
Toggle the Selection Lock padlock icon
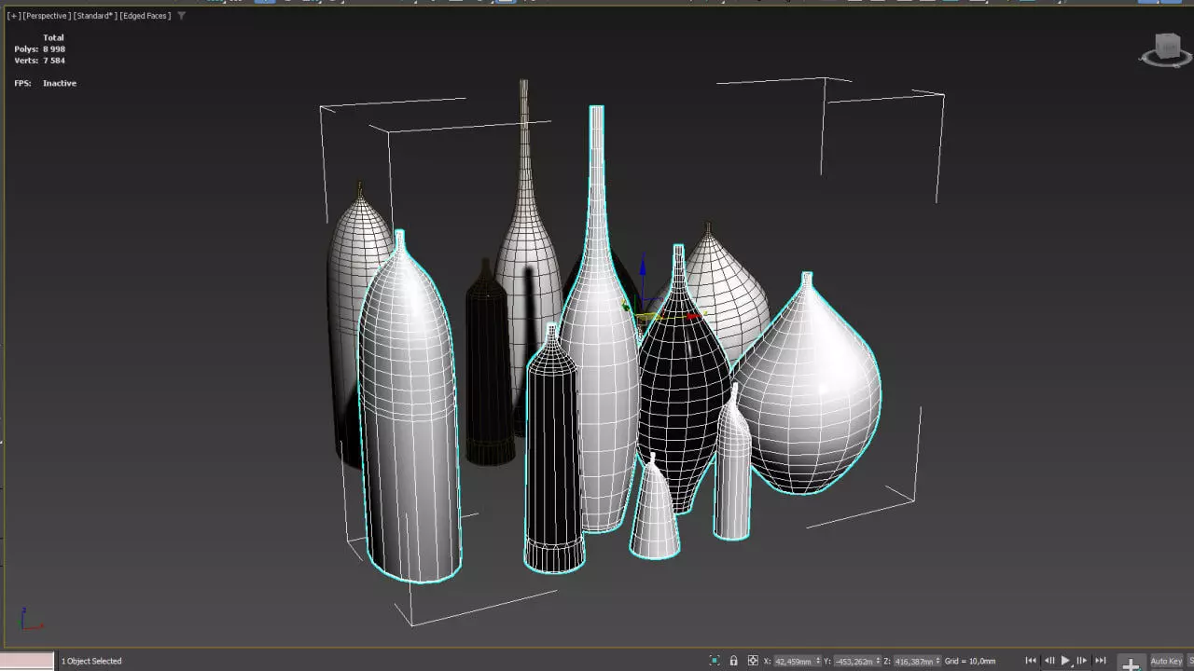[734, 661]
